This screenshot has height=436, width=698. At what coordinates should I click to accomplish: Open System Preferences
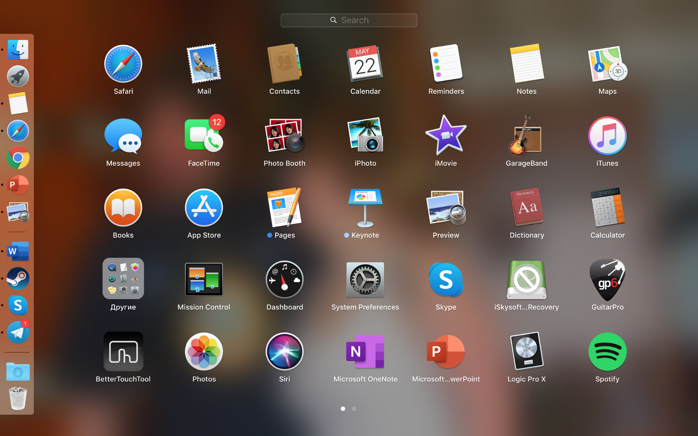click(365, 280)
